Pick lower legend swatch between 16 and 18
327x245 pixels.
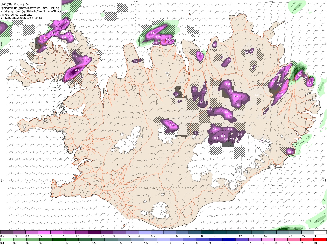pyautogui.click(x=268, y=240)
